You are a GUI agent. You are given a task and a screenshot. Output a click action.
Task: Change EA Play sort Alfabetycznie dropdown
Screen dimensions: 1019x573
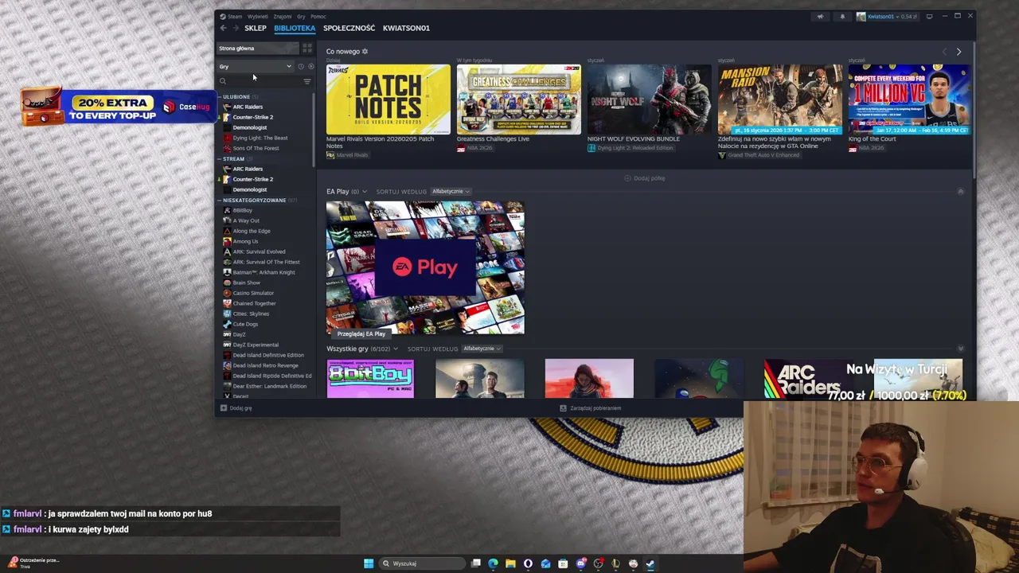(x=451, y=192)
